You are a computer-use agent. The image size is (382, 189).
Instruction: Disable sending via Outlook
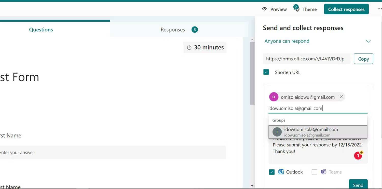coord(272,172)
